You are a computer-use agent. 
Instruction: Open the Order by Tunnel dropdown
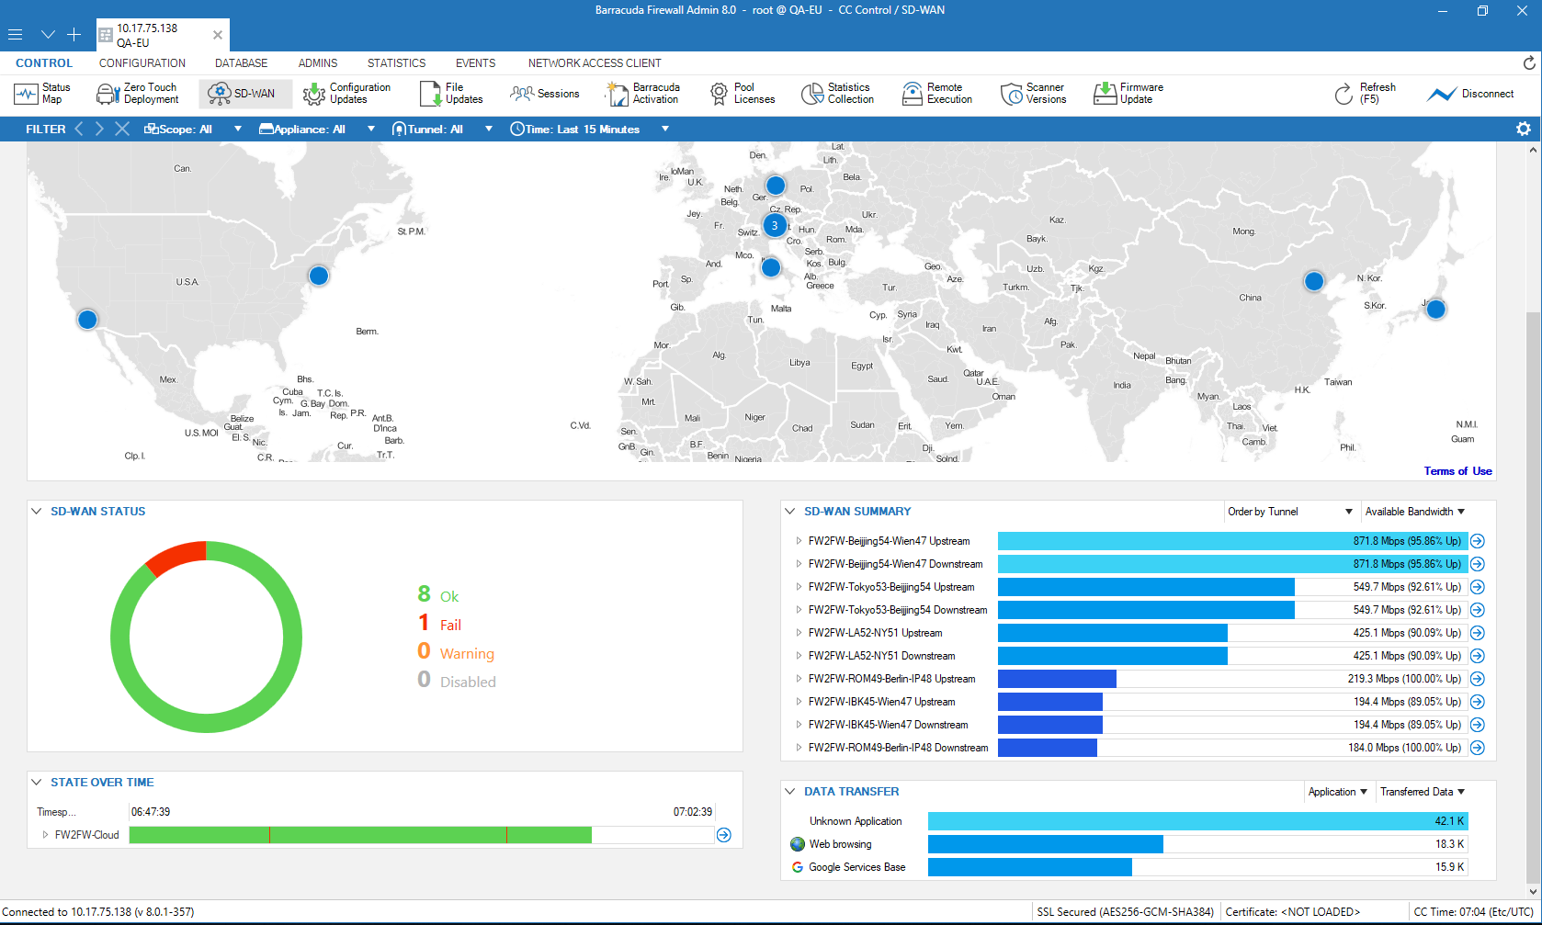pyautogui.click(x=1290, y=512)
